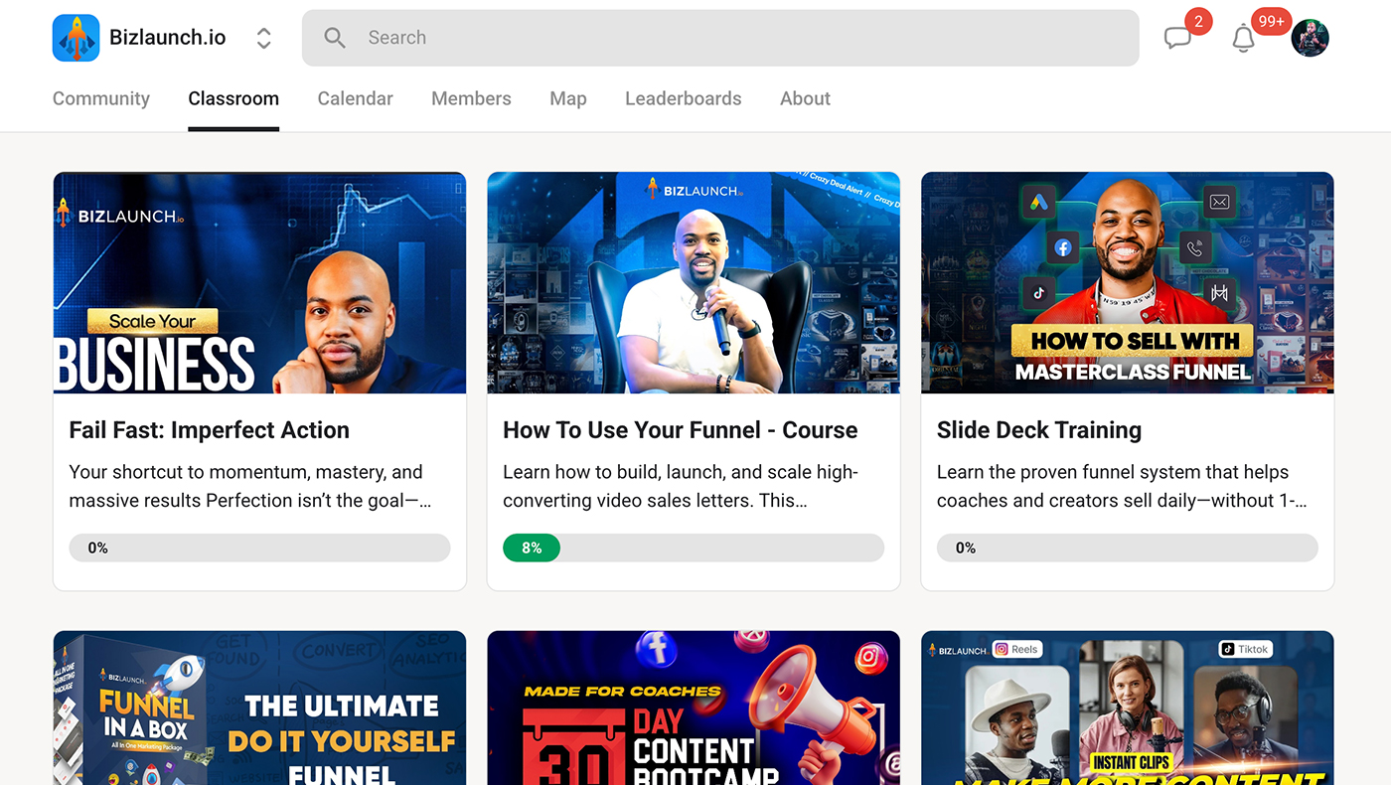
Task: Open the Map tab
Action: [x=568, y=98]
